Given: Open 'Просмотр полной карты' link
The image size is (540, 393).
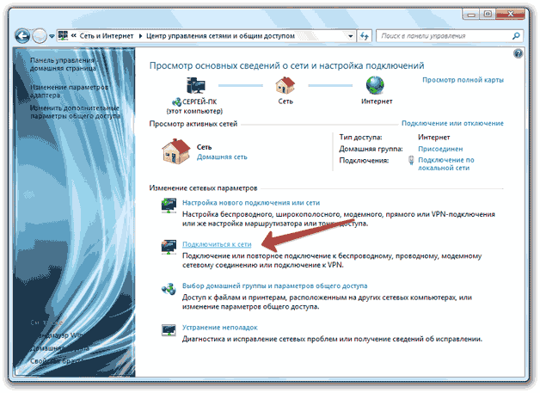Looking at the screenshot, I should point(463,80).
